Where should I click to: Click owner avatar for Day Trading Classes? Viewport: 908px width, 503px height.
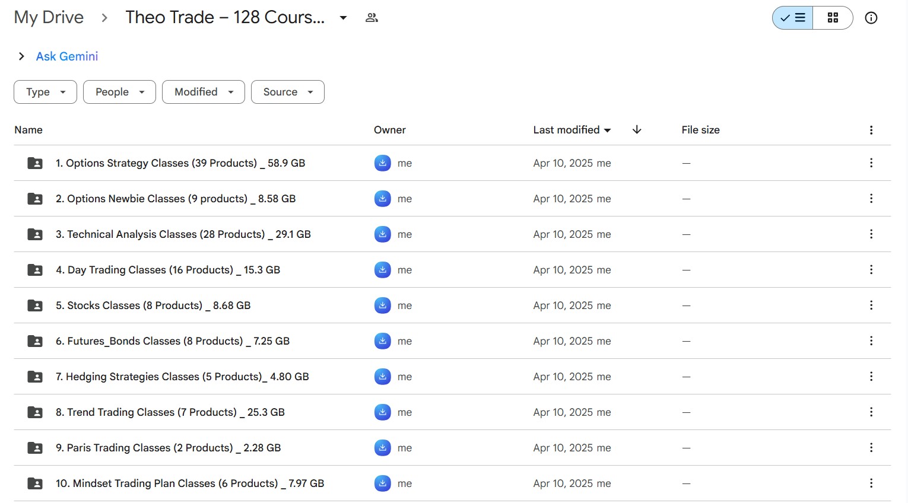[383, 270]
